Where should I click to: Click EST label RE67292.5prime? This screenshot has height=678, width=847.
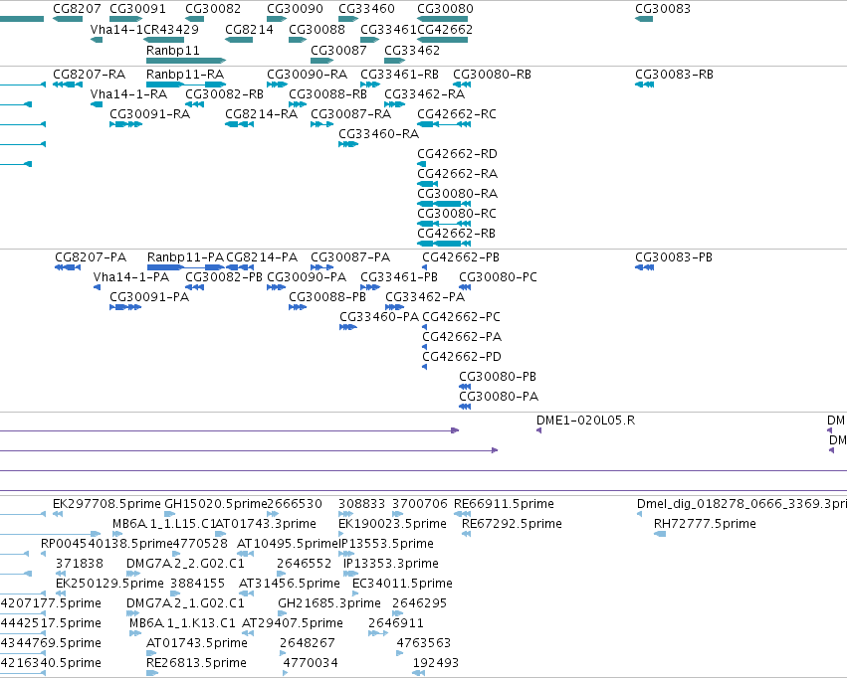[513, 524]
